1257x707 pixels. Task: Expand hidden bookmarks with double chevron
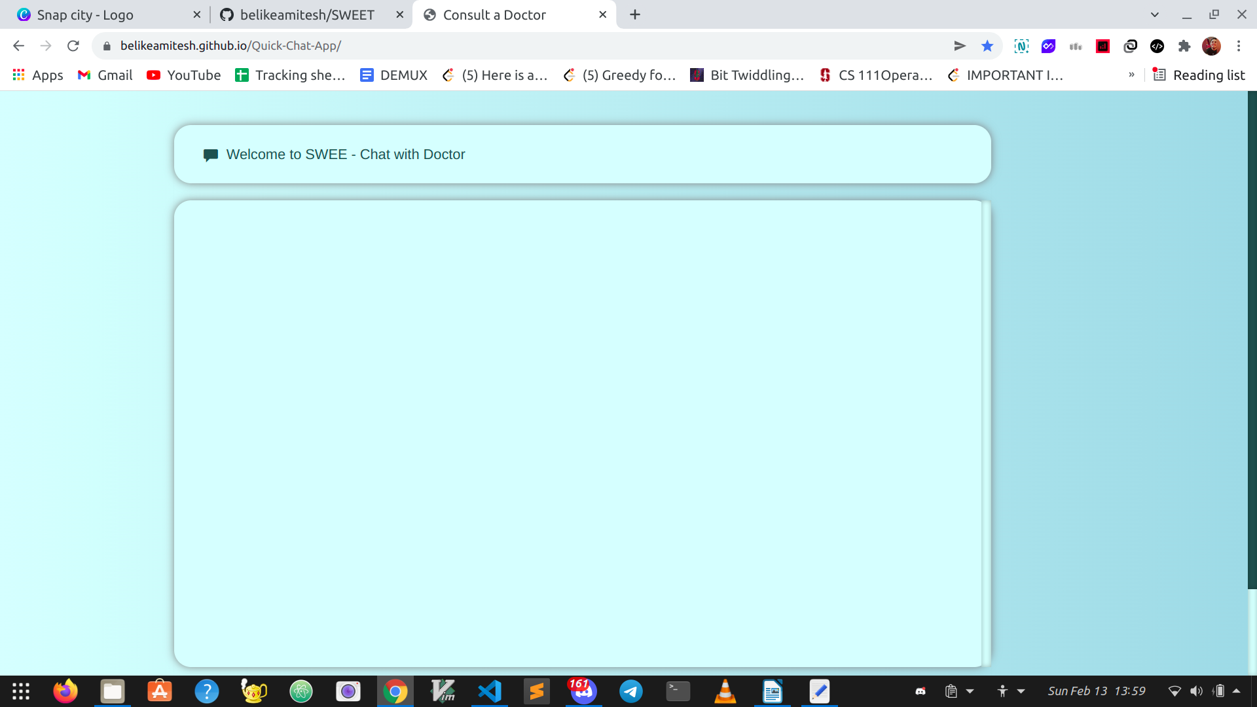click(1131, 75)
